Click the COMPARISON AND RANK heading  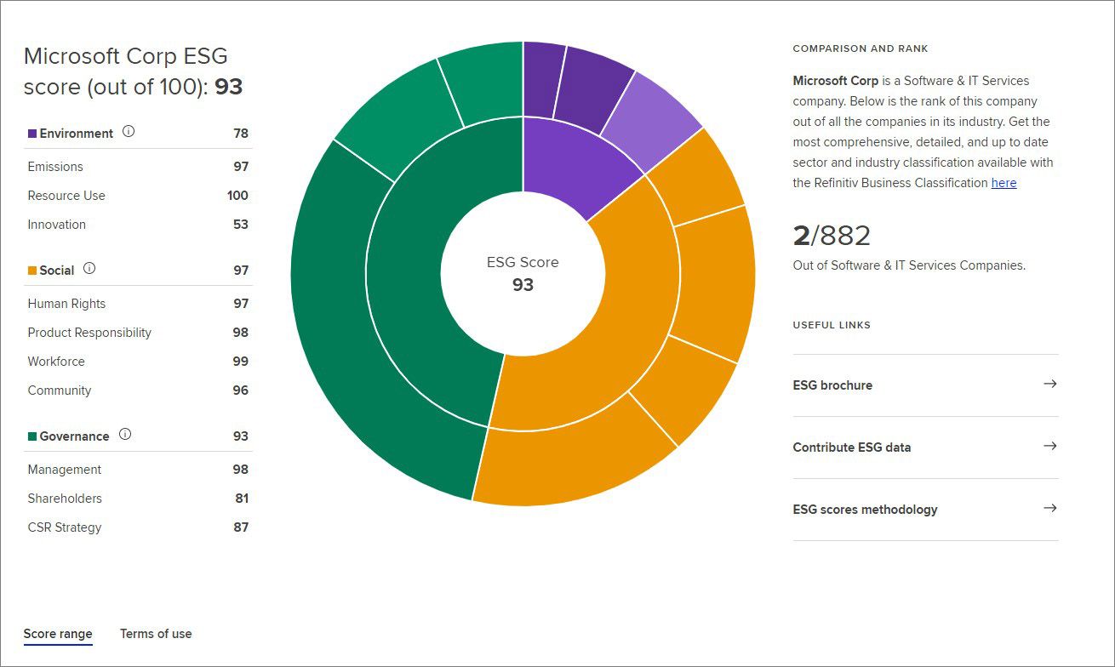pos(861,48)
